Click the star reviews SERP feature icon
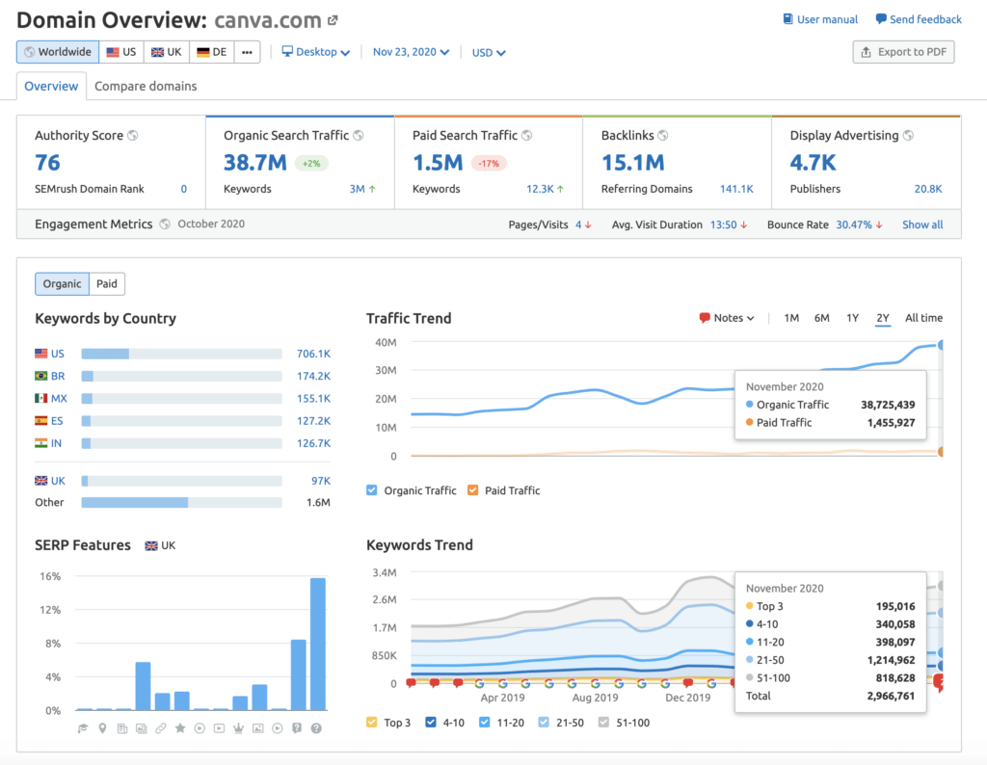Screen dimensions: 987x765 [x=180, y=728]
